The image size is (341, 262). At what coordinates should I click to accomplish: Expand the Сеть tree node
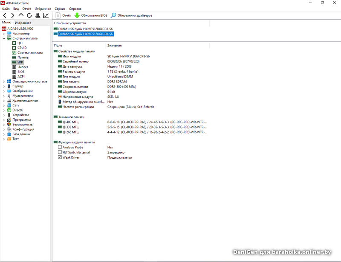[4, 105]
